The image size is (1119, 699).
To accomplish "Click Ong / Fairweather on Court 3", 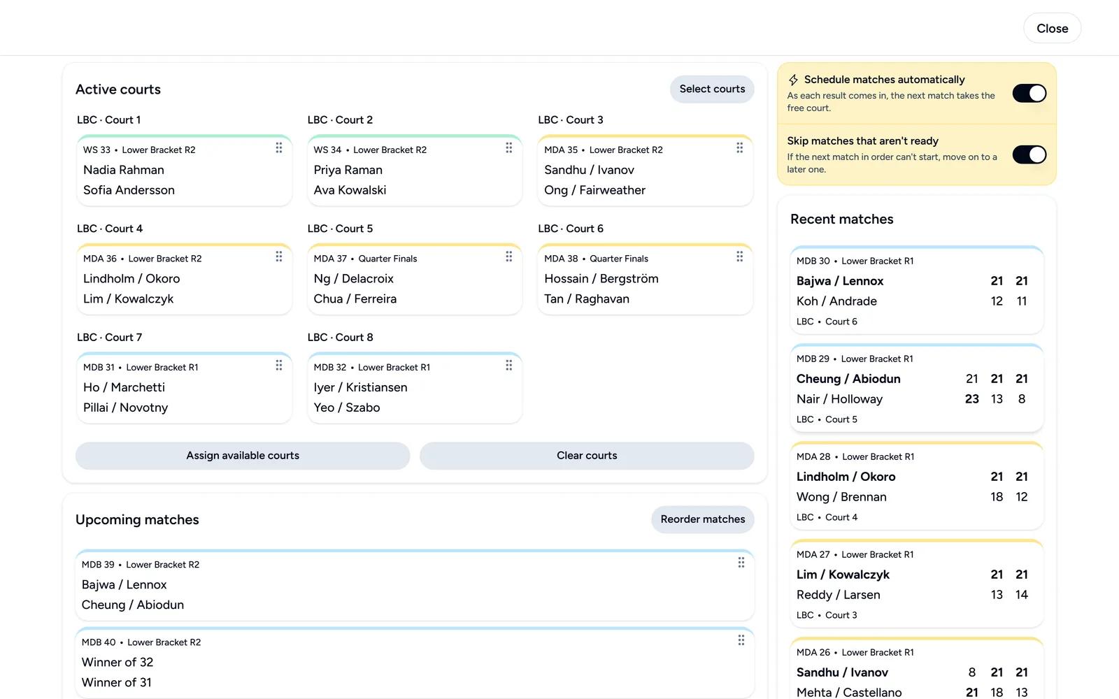I will tap(595, 190).
